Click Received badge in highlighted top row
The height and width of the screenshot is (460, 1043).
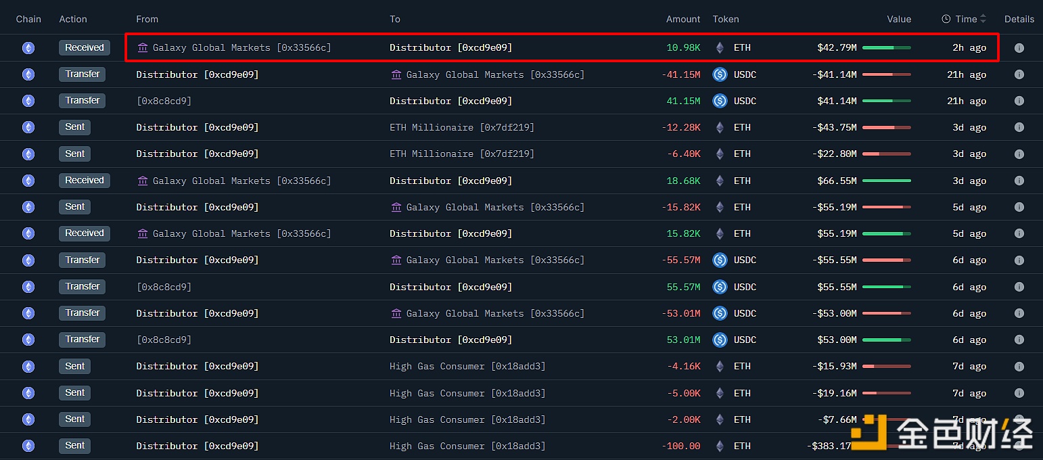85,48
